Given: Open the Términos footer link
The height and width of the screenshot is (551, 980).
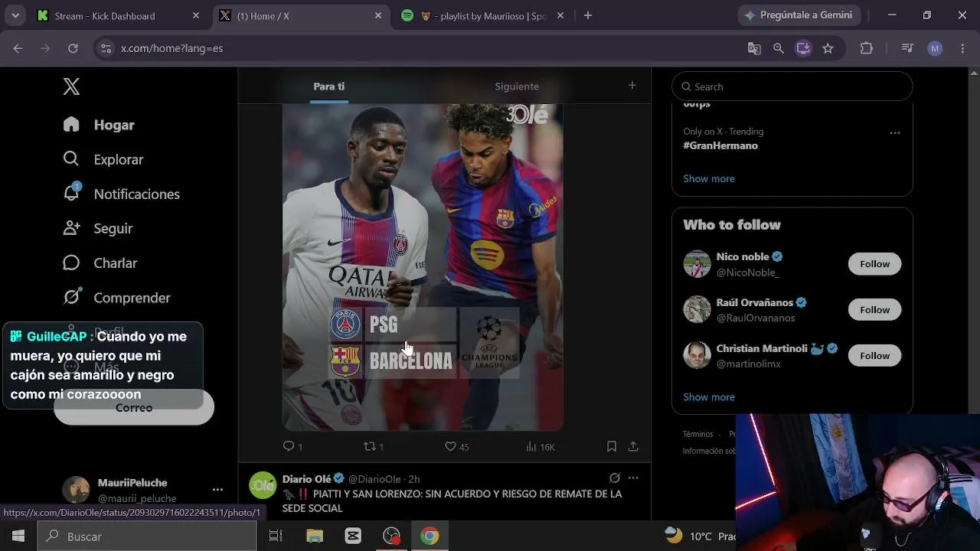Looking at the screenshot, I should [697, 434].
